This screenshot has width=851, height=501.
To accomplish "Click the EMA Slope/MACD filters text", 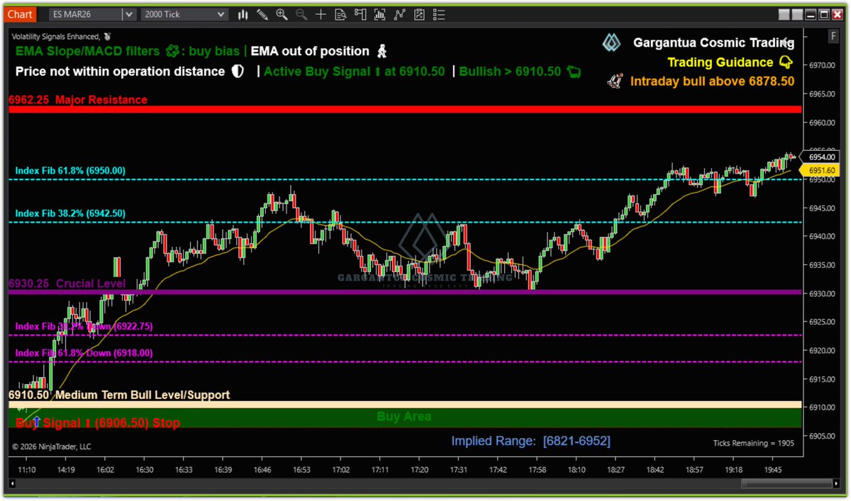I will 88,51.
